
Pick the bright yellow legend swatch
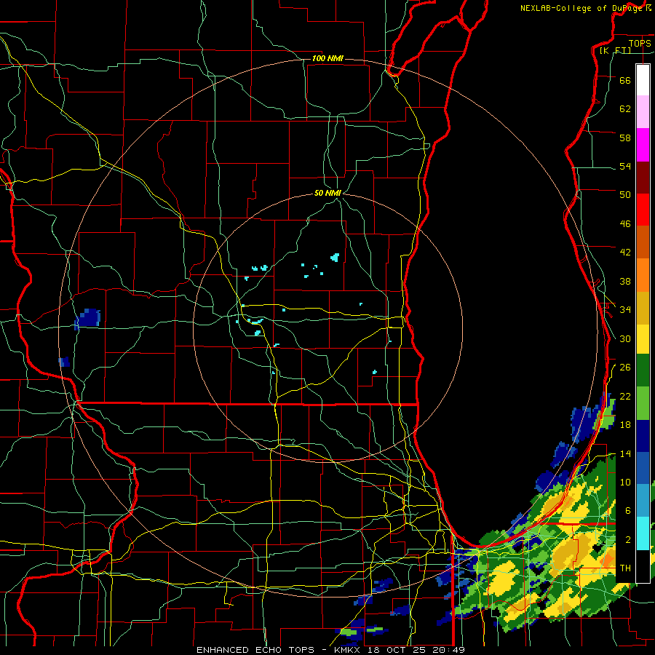(x=643, y=338)
